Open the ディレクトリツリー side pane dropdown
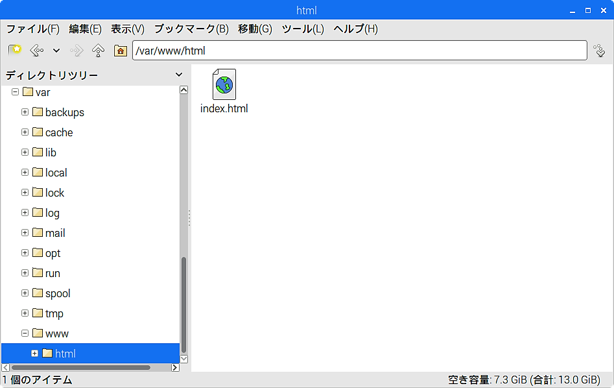Image resolution: width=614 pixels, height=388 pixels. [179, 75]
